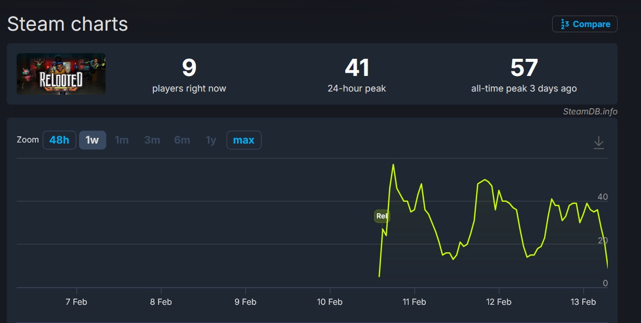
Task: Open the chart download menu icon
Action: 599,142
